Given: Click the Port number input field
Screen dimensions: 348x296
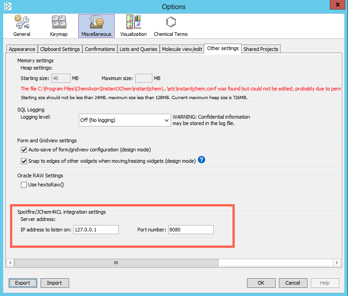Looking at the screenshot, I should pyautogui.click(x=191, y=230).
